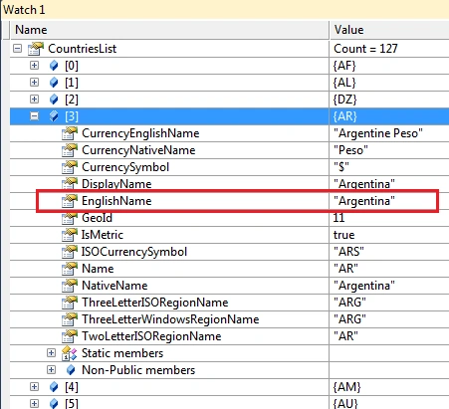Click the Watch 1 panel title
449x409 pixels.
(x=24, y=10)
